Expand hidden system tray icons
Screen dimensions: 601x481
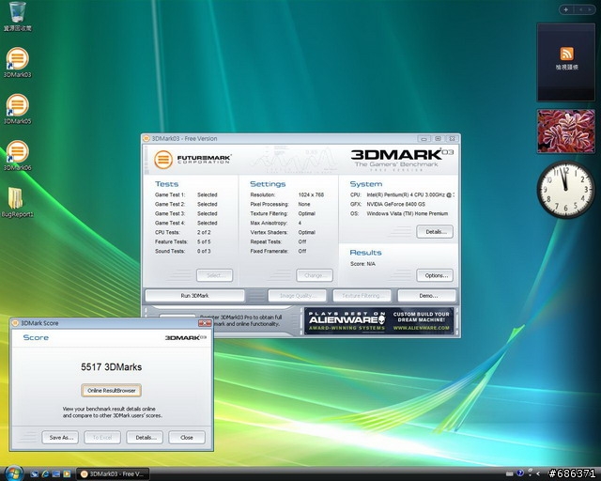[x=538, y=474]
